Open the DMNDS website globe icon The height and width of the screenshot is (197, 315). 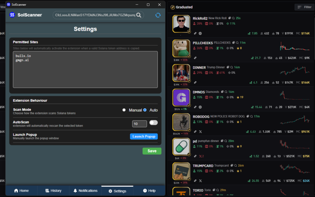[200, 107]
